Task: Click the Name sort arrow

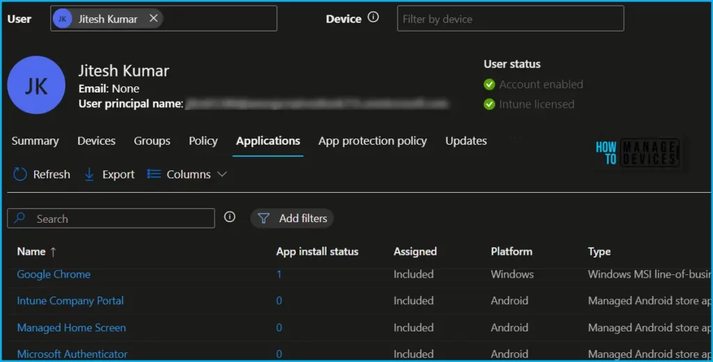Action: point(53,251)
